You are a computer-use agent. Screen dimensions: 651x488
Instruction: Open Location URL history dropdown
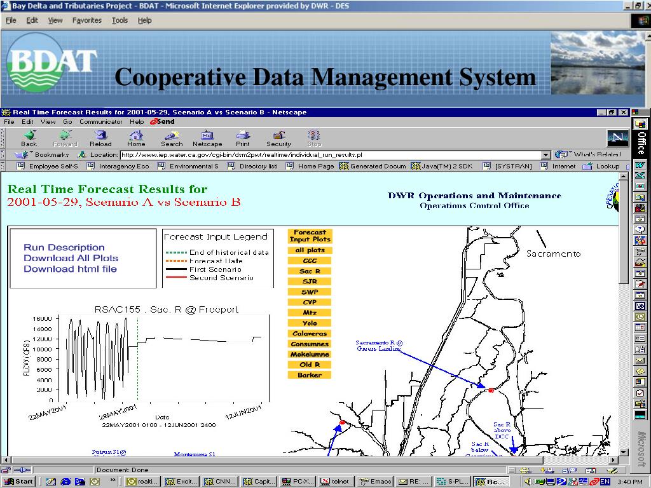[546, 155]
